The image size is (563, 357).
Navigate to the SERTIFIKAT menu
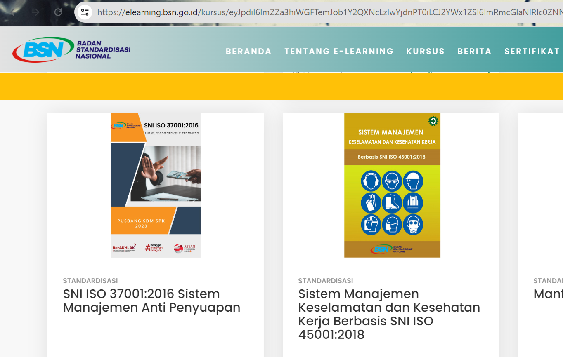[x=532, y=51]
